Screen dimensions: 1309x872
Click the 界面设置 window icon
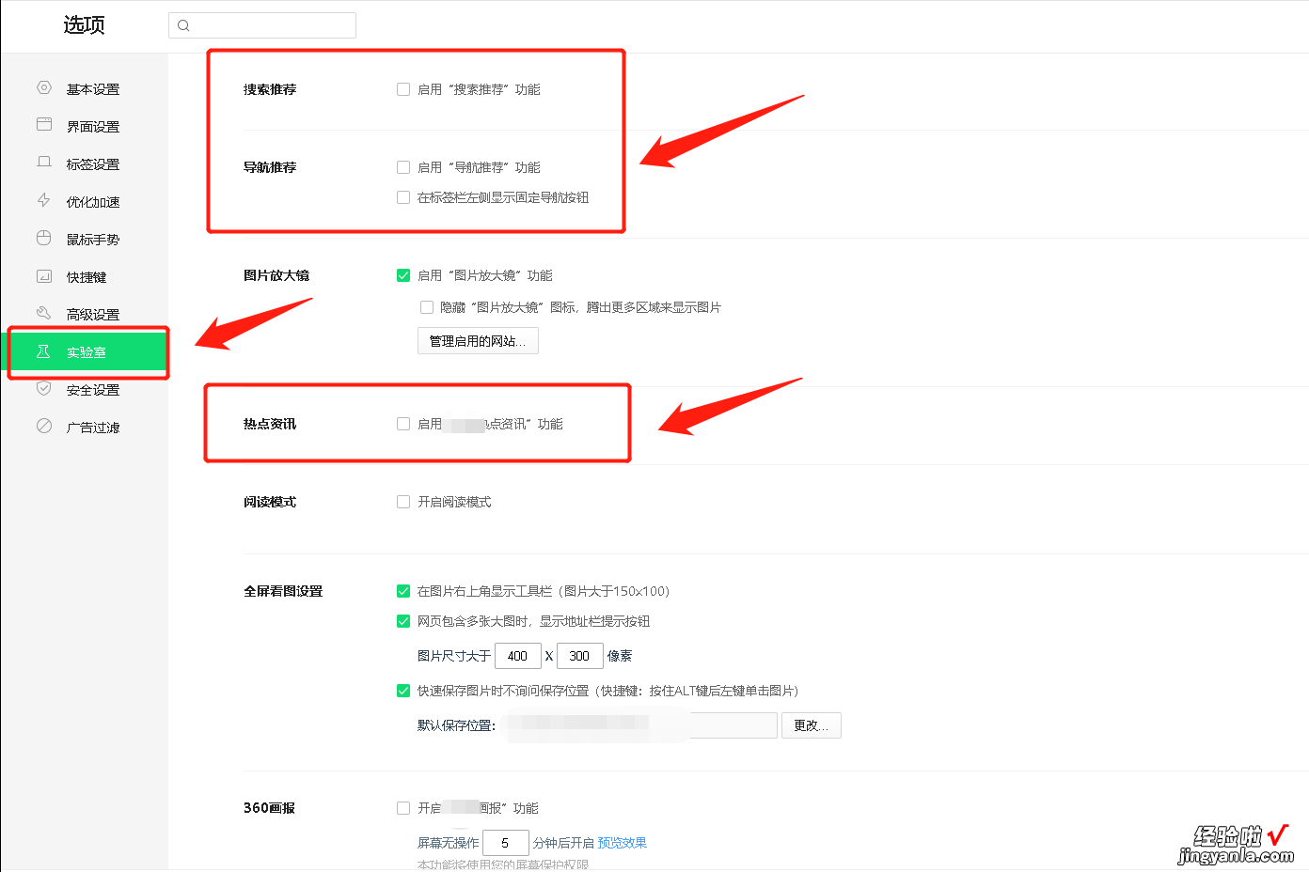[x=44, y=124]
